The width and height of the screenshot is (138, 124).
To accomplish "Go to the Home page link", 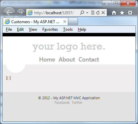I will tap(47, 60).
